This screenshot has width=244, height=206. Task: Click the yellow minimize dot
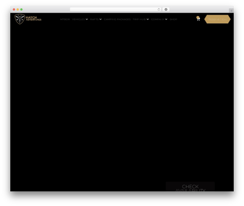pyautogui.click(x=18, y=9)
